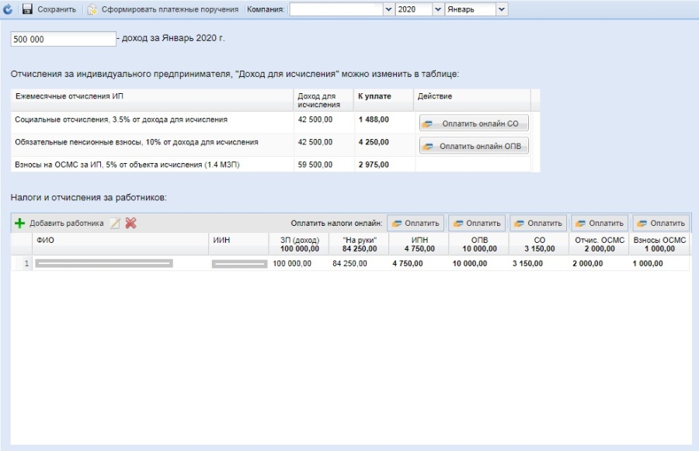699x451 pixels.
Task: Pay ИПН tax online with Оплатить button
Action: coord(416,223)
